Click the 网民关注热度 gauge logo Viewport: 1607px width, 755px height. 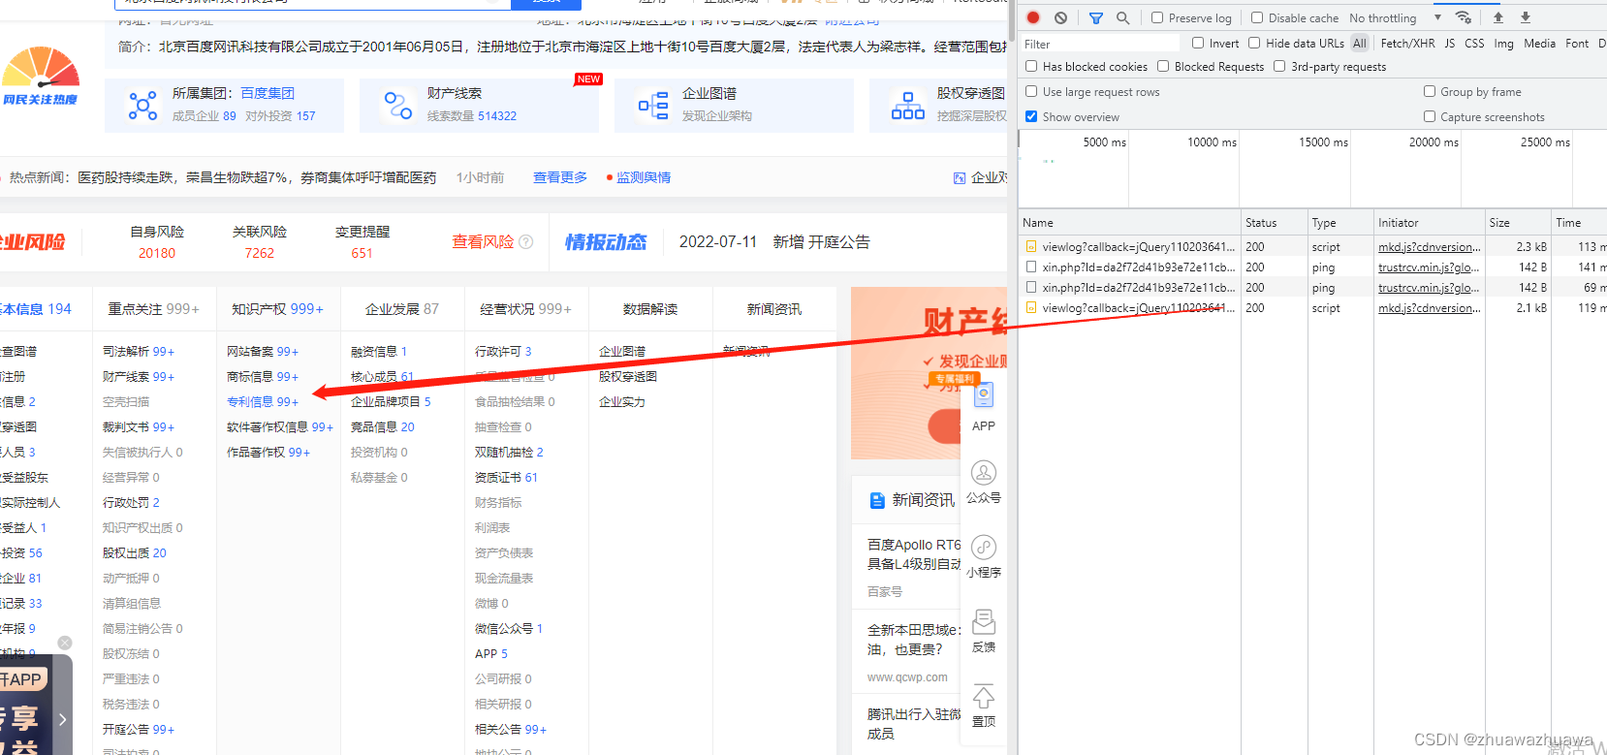click(41, 76)
